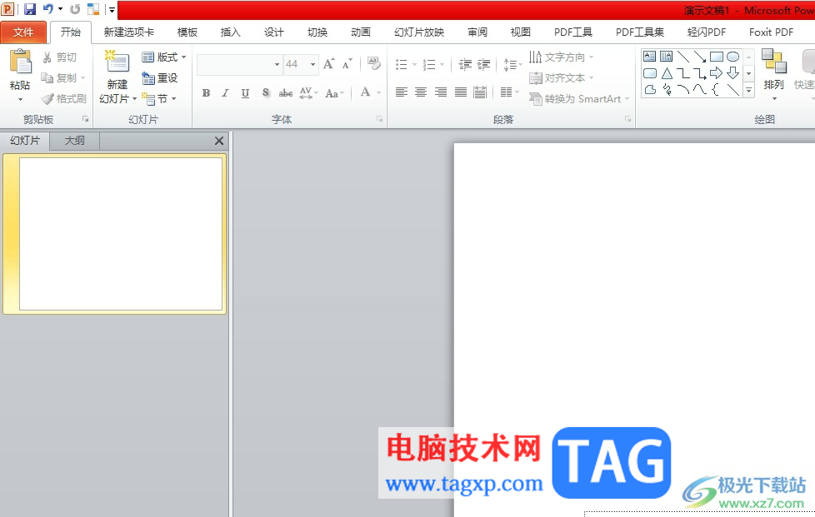Select the Oval shape in gallery

(732, 57)
